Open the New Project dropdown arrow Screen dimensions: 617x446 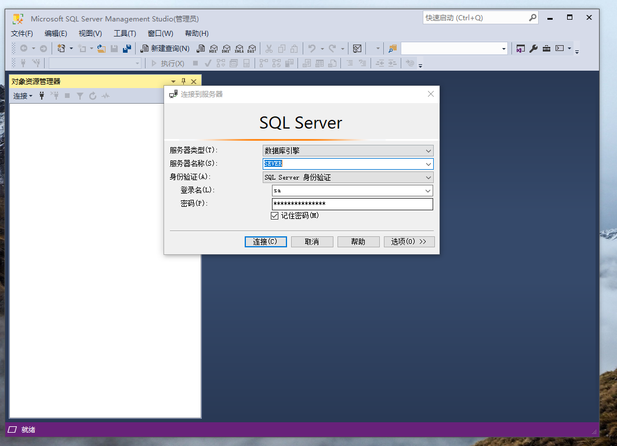pos(71,48)
